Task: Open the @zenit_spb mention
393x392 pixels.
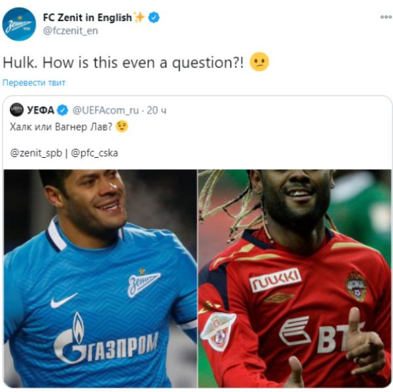Action: (x=36, y=152)
